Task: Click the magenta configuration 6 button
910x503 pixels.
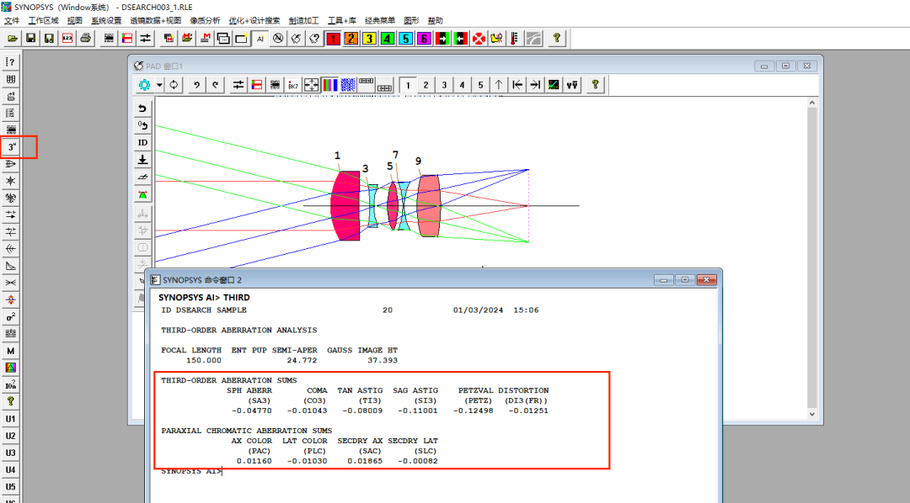Action: (424, 38)
